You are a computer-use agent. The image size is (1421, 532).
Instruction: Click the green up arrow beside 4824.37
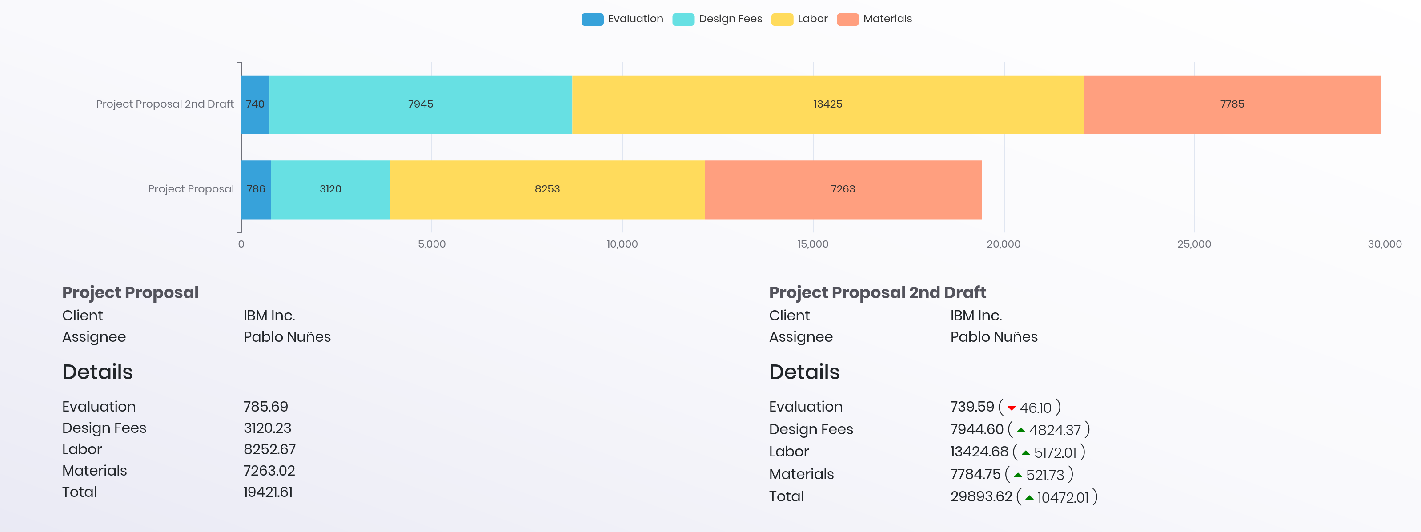point(1020,430)
